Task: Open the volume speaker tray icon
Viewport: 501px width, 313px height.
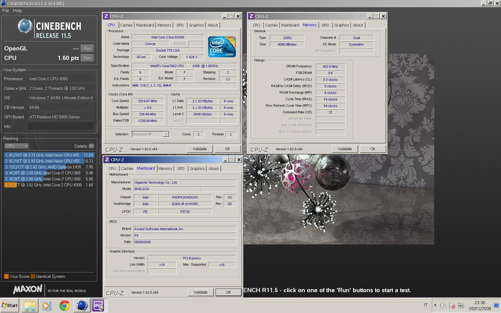Action: (443, 306)
